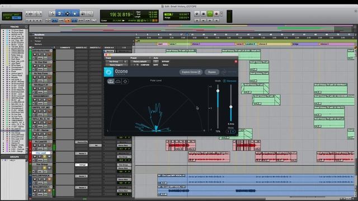Viewport: 358px width, 201px height.
Task: Open the Groups list panel menu icon
Action: [x=26, y=157]
